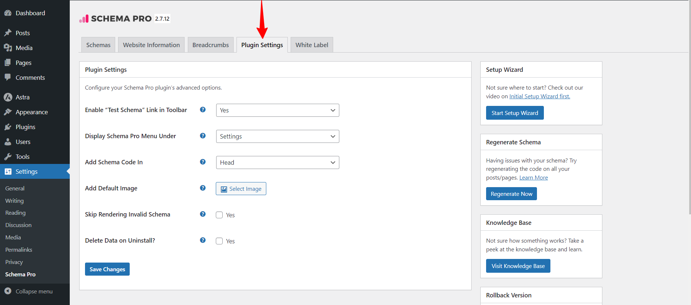Screen dimensions: 691x305
Task: Click the Select Image button
Action: pos(241,189)
